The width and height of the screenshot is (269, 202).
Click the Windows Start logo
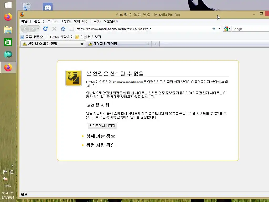coord(8,5)
